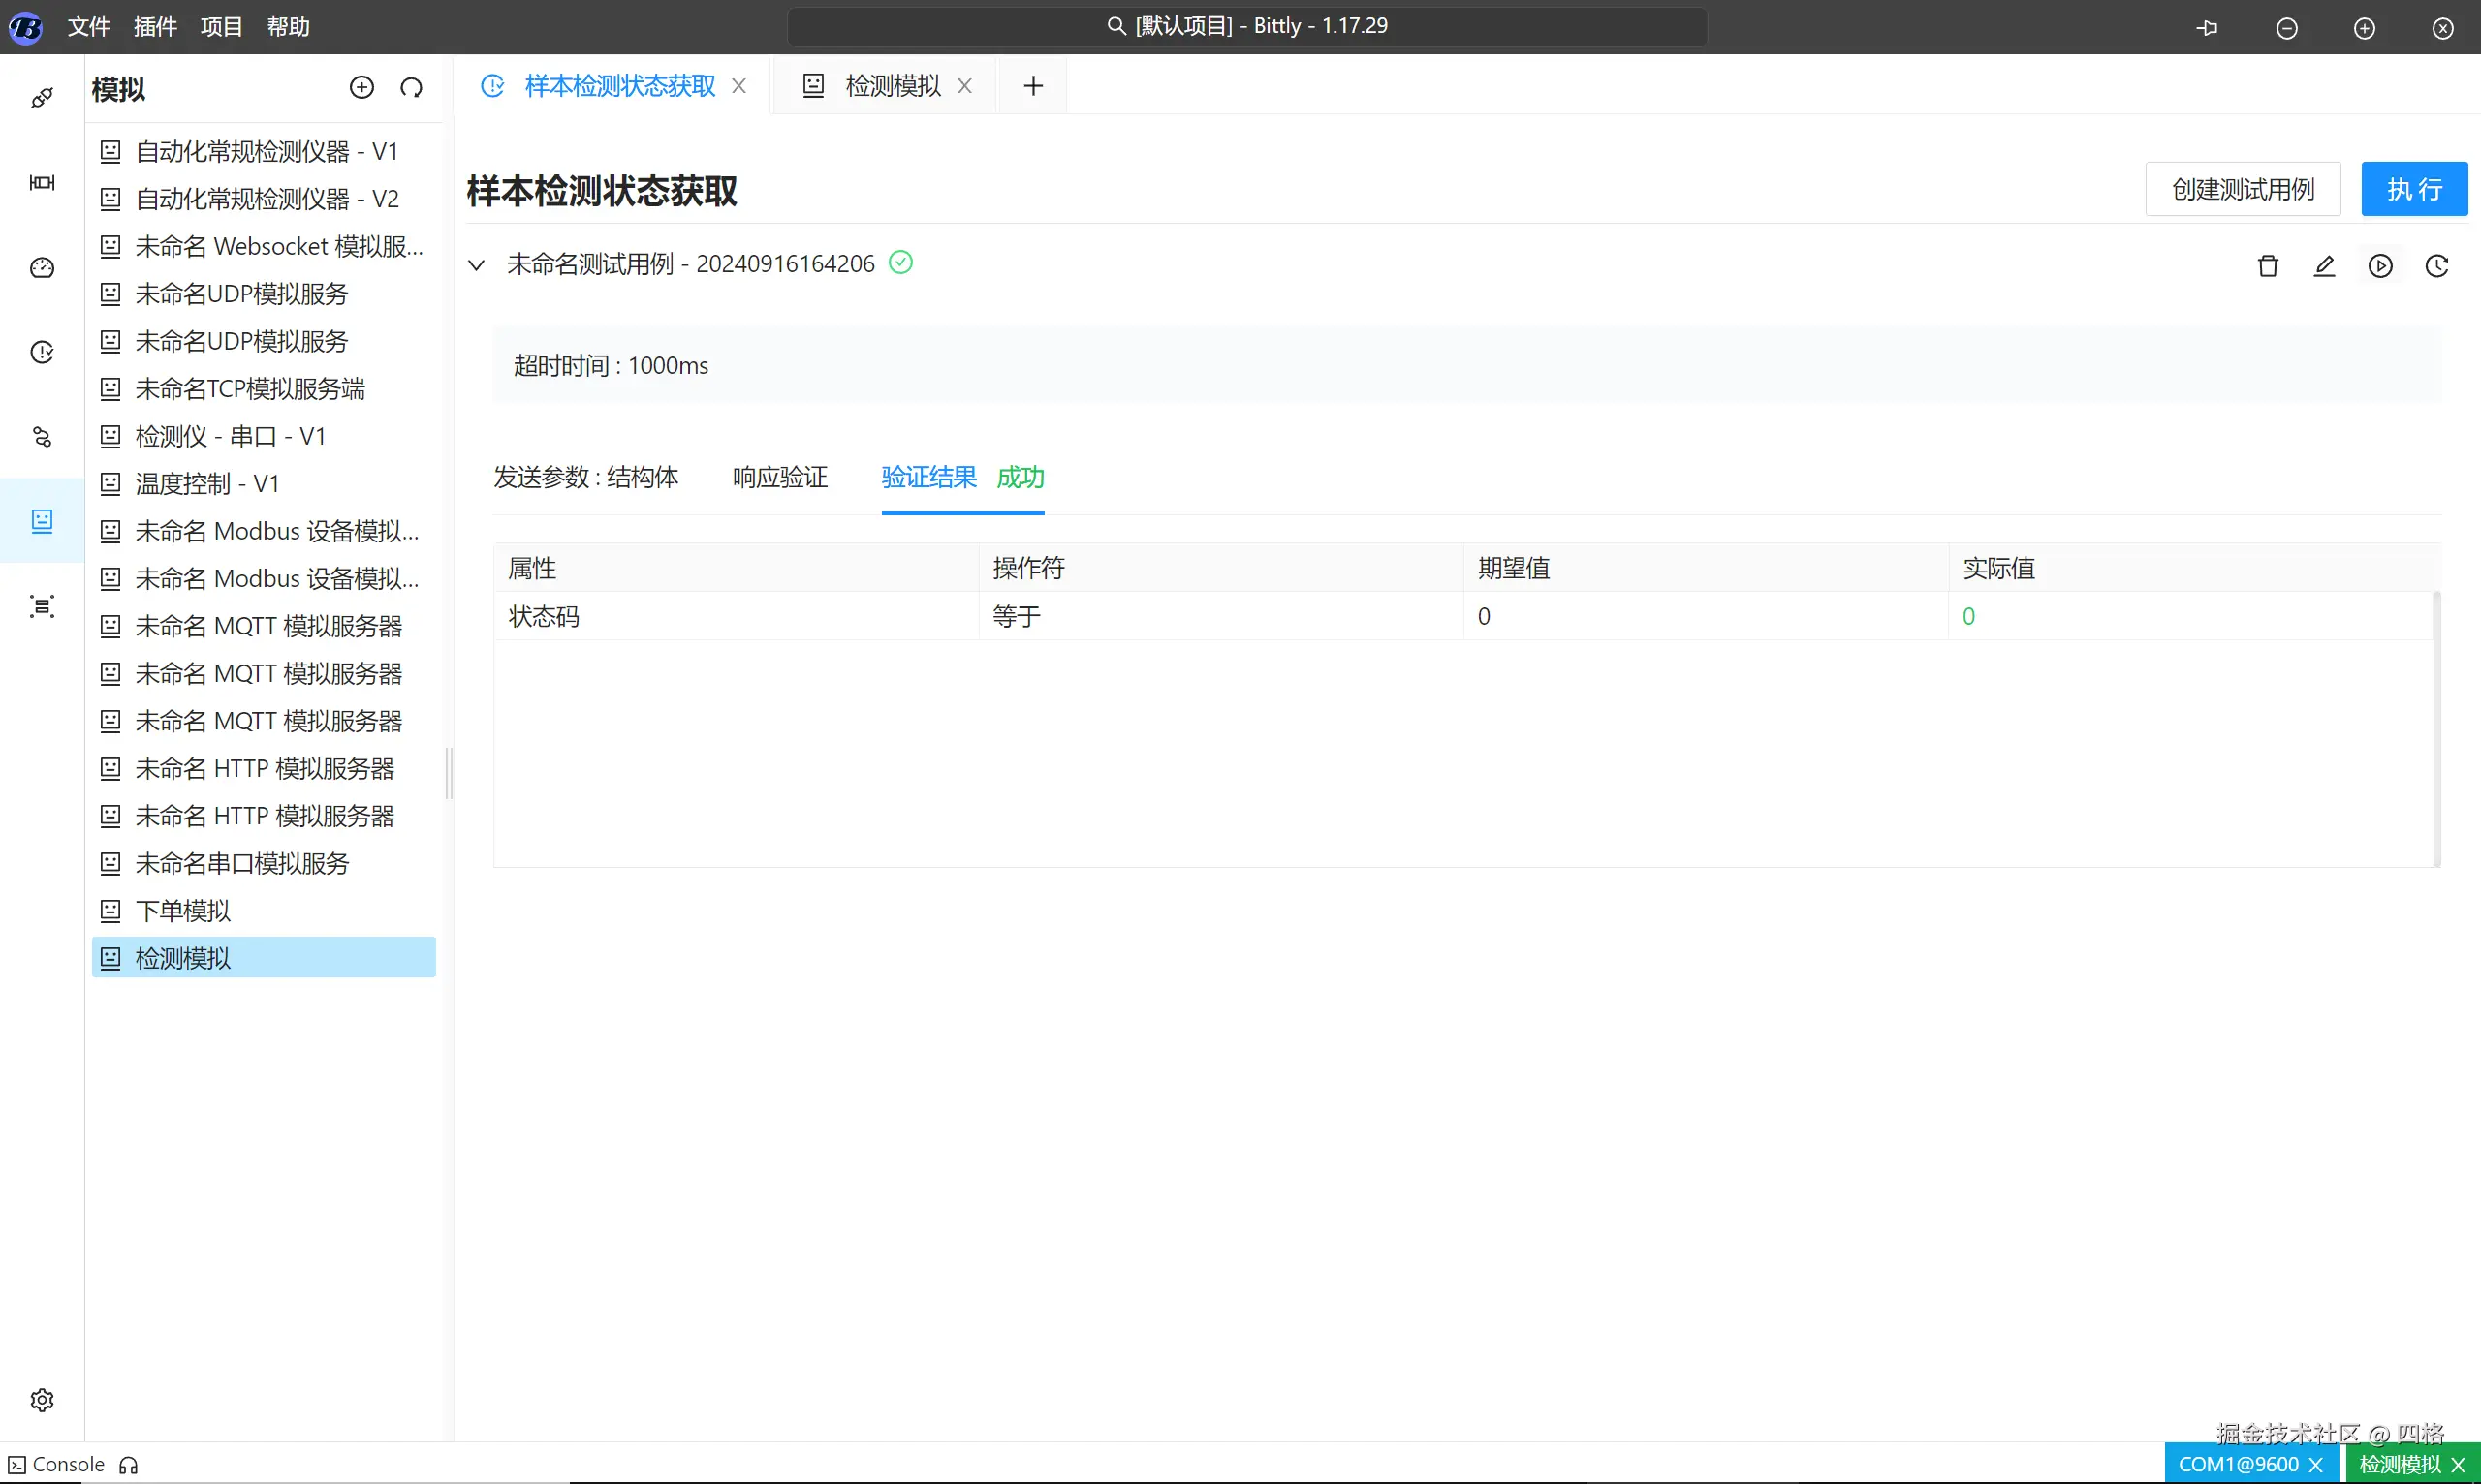This screenshot has height=1484, width=2481.
Task: Click the connection plug sidebar icon
Action: click(42, 98)
